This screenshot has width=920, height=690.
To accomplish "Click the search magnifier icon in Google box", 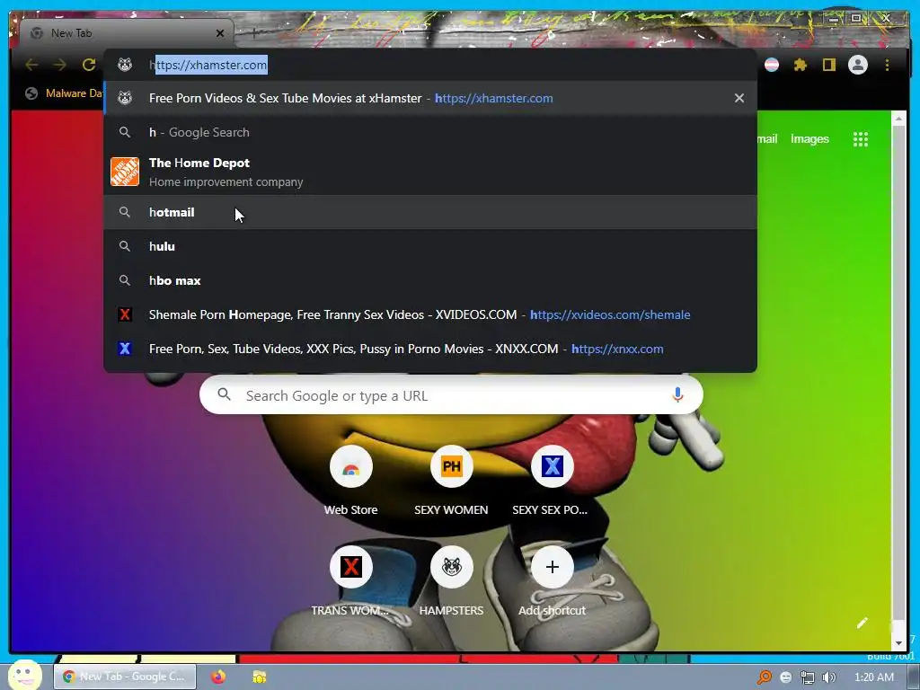I will coord(224,395).
